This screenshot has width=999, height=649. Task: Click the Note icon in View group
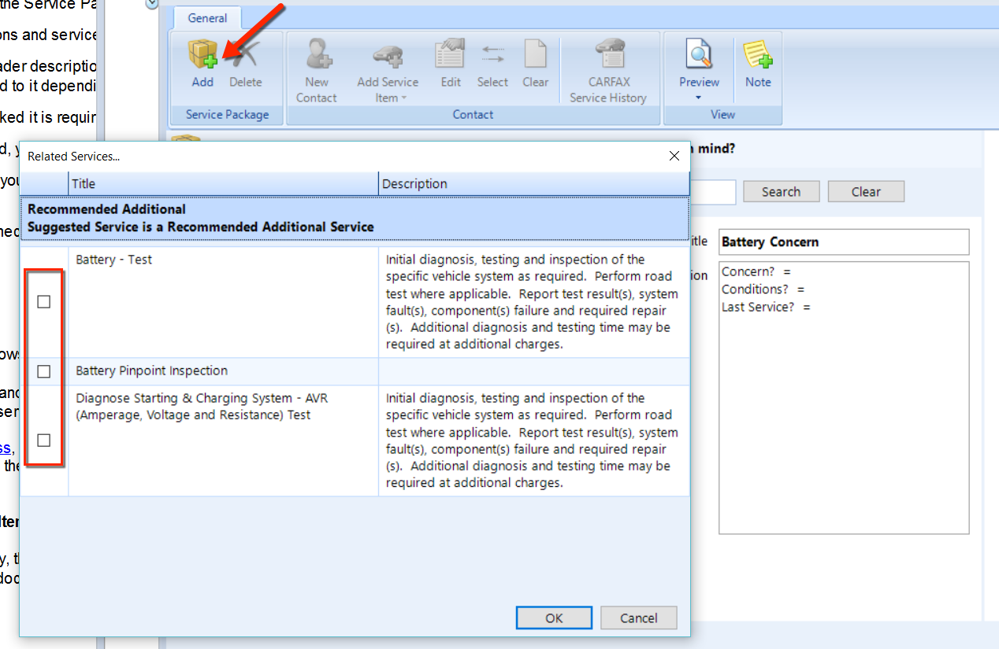(x=758, y=56)
